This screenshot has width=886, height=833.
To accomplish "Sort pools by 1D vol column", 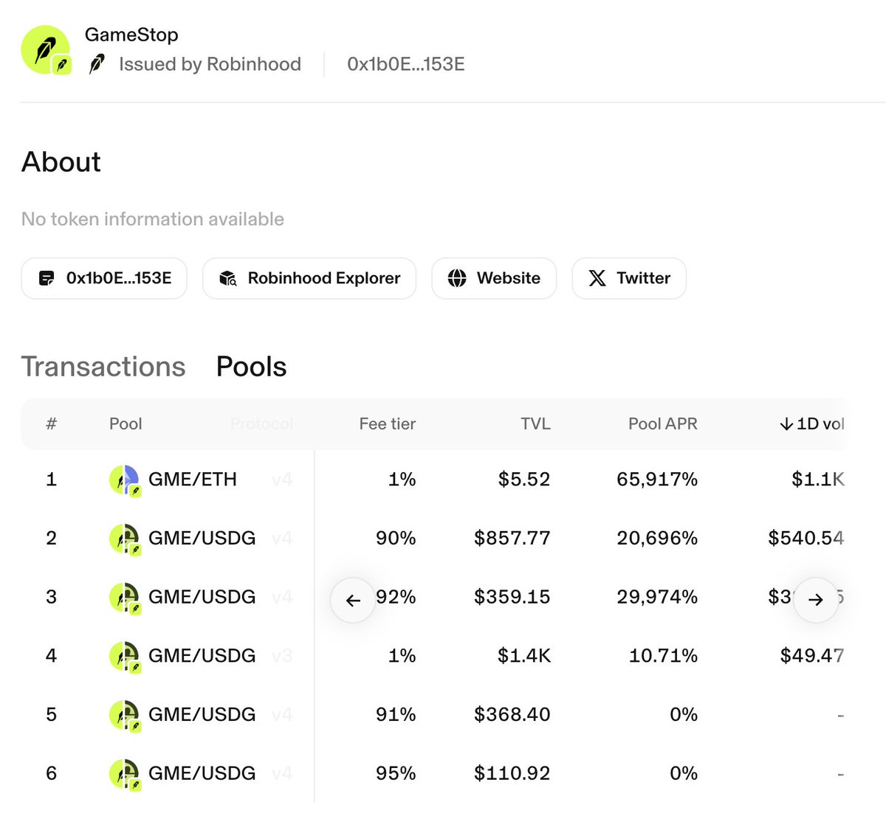I will [x=812, y=424].
